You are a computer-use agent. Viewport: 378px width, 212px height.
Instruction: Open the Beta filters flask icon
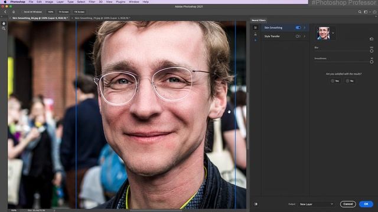click(x=256, y=34)
